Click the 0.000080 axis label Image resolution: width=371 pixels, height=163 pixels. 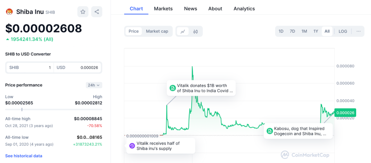[345, 66]
